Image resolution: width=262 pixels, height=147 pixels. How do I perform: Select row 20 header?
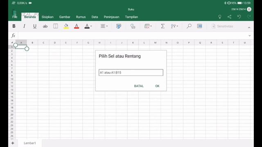coord(12,115)
